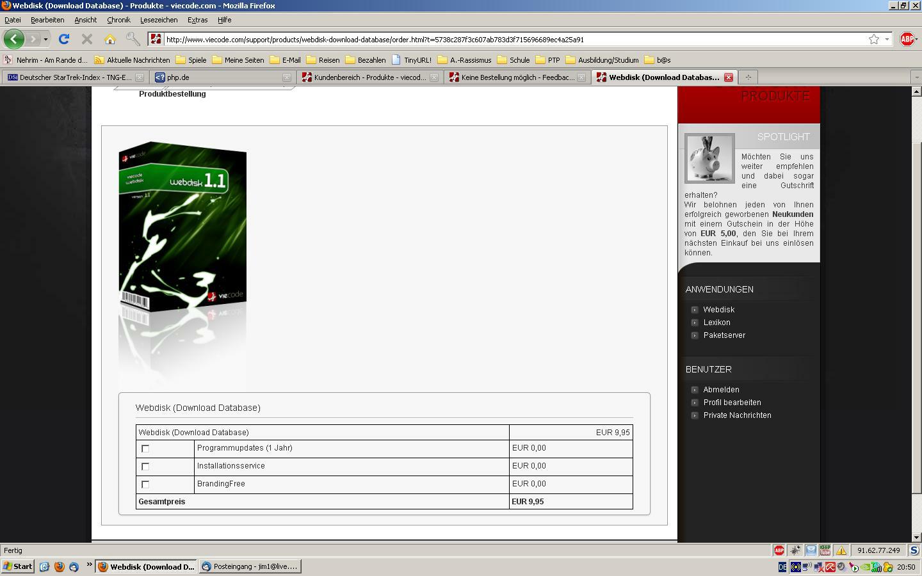Click the Adblock Plus status bar icon
The height and width of the screenshot is (576, 922).
point(779,550)
